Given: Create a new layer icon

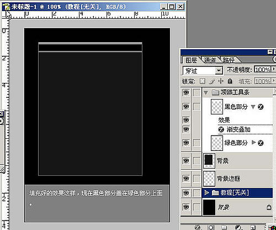Looking at the screenshot, I should (x=253, y=228).
